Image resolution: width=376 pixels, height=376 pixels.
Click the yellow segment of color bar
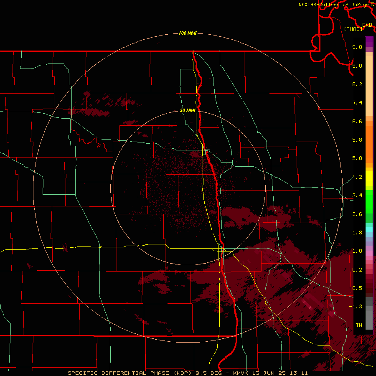(369, 179)
